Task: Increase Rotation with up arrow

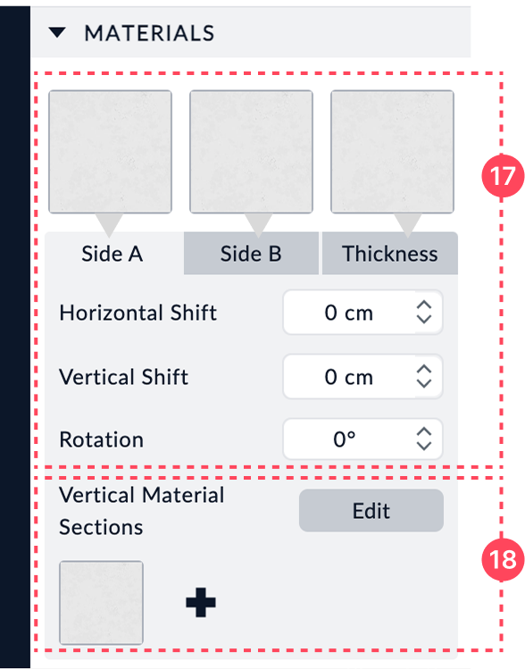Action: 424,432
